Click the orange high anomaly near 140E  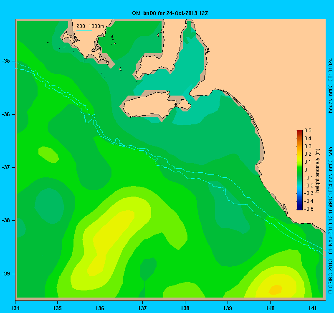coord(276,290)
